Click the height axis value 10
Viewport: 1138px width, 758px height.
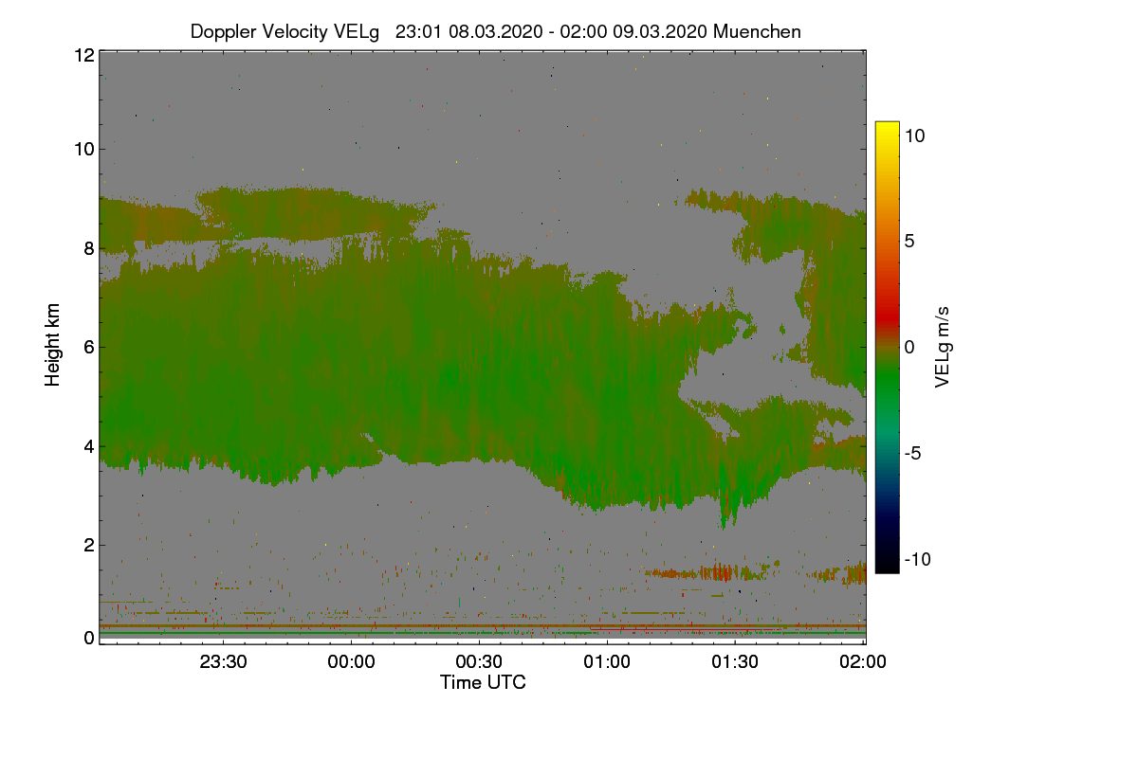pyautogui.click(x=83, y=149)
